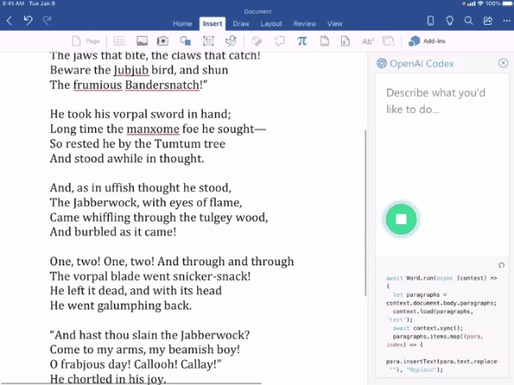Open the Draw tab
This screenshot has height=385, width=514.
241,24
